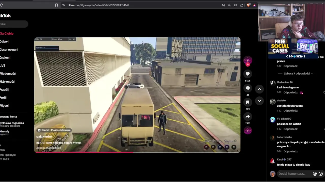Viewport: 325px width, 182px height.
Task: Open the 'Profil' sidebar item
Action: pyautogui.click(x=3, y=98)
